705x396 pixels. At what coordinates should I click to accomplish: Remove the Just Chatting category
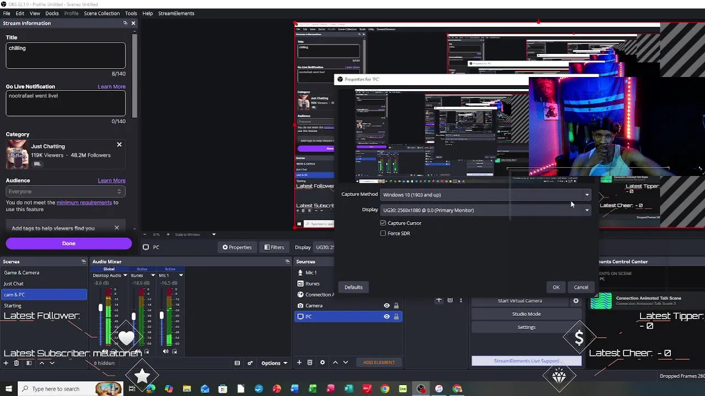[x=119, y=145]
